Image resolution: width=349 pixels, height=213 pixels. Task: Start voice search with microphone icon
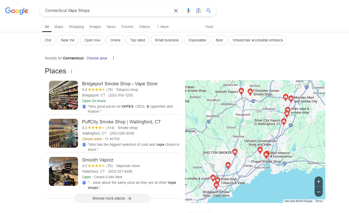tap(188, 11)
